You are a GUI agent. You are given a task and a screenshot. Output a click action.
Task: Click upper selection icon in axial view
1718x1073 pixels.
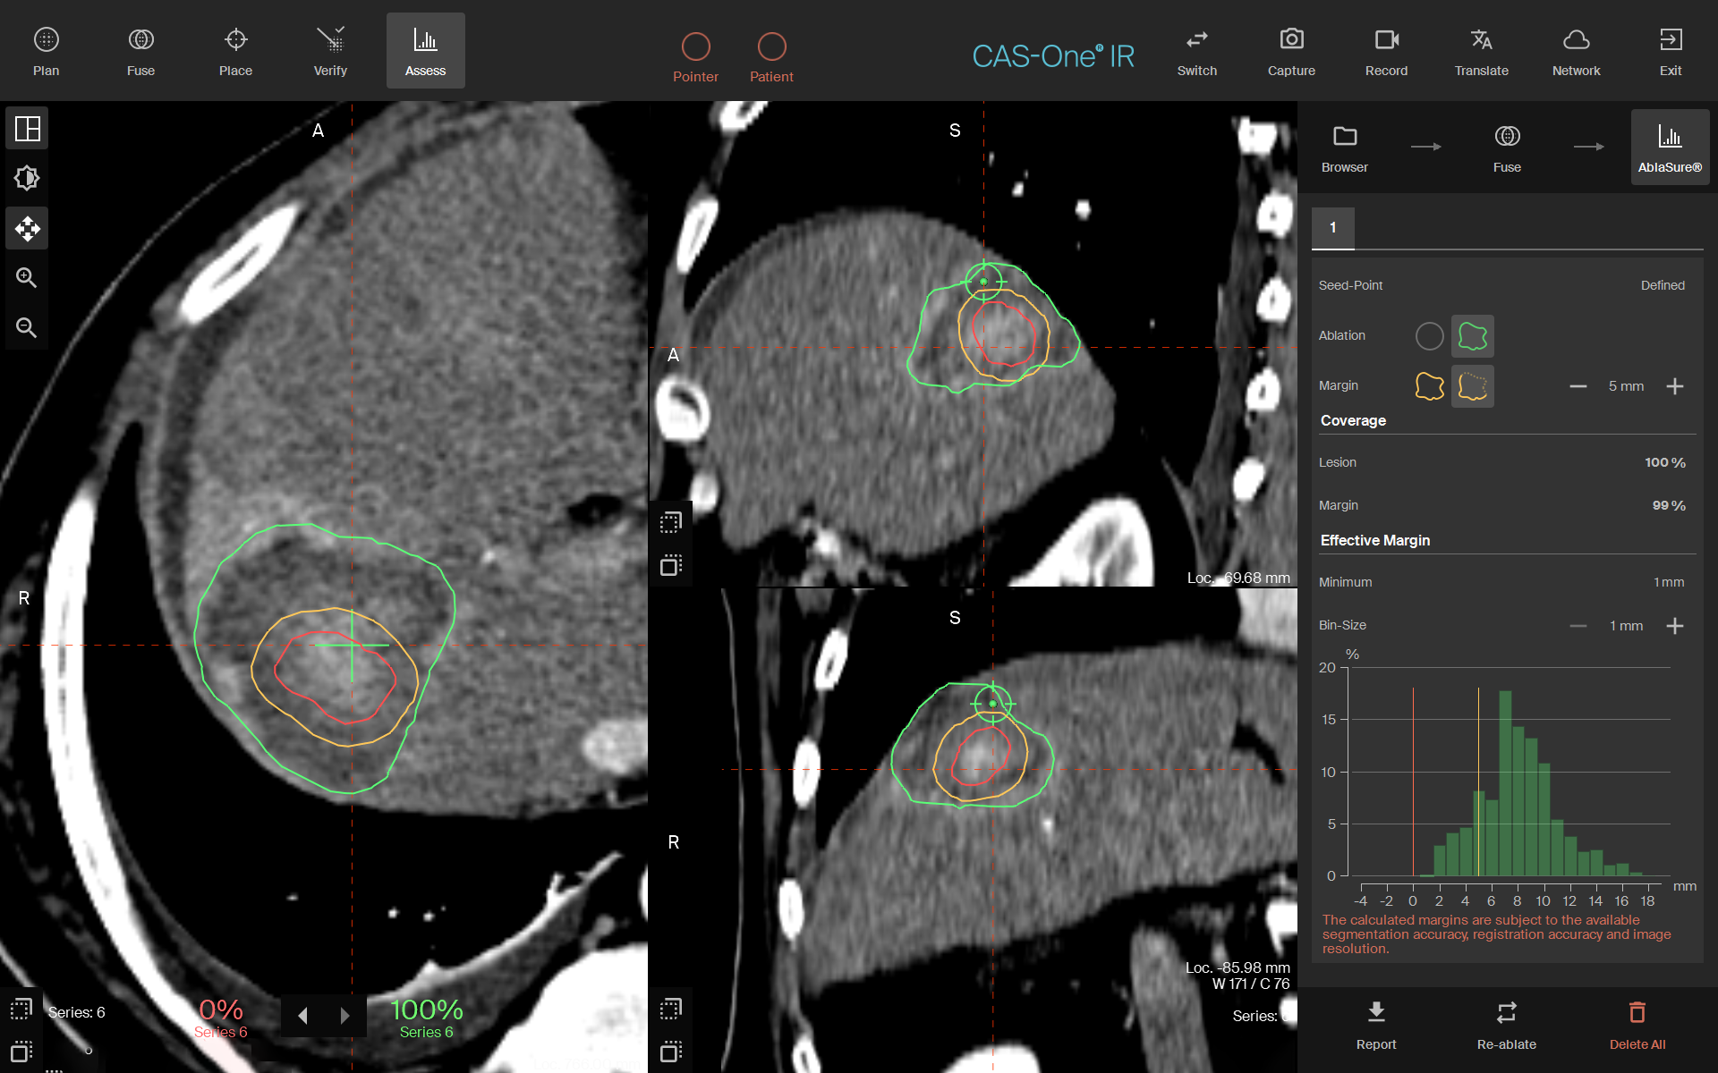click(x=21, y=1010)
